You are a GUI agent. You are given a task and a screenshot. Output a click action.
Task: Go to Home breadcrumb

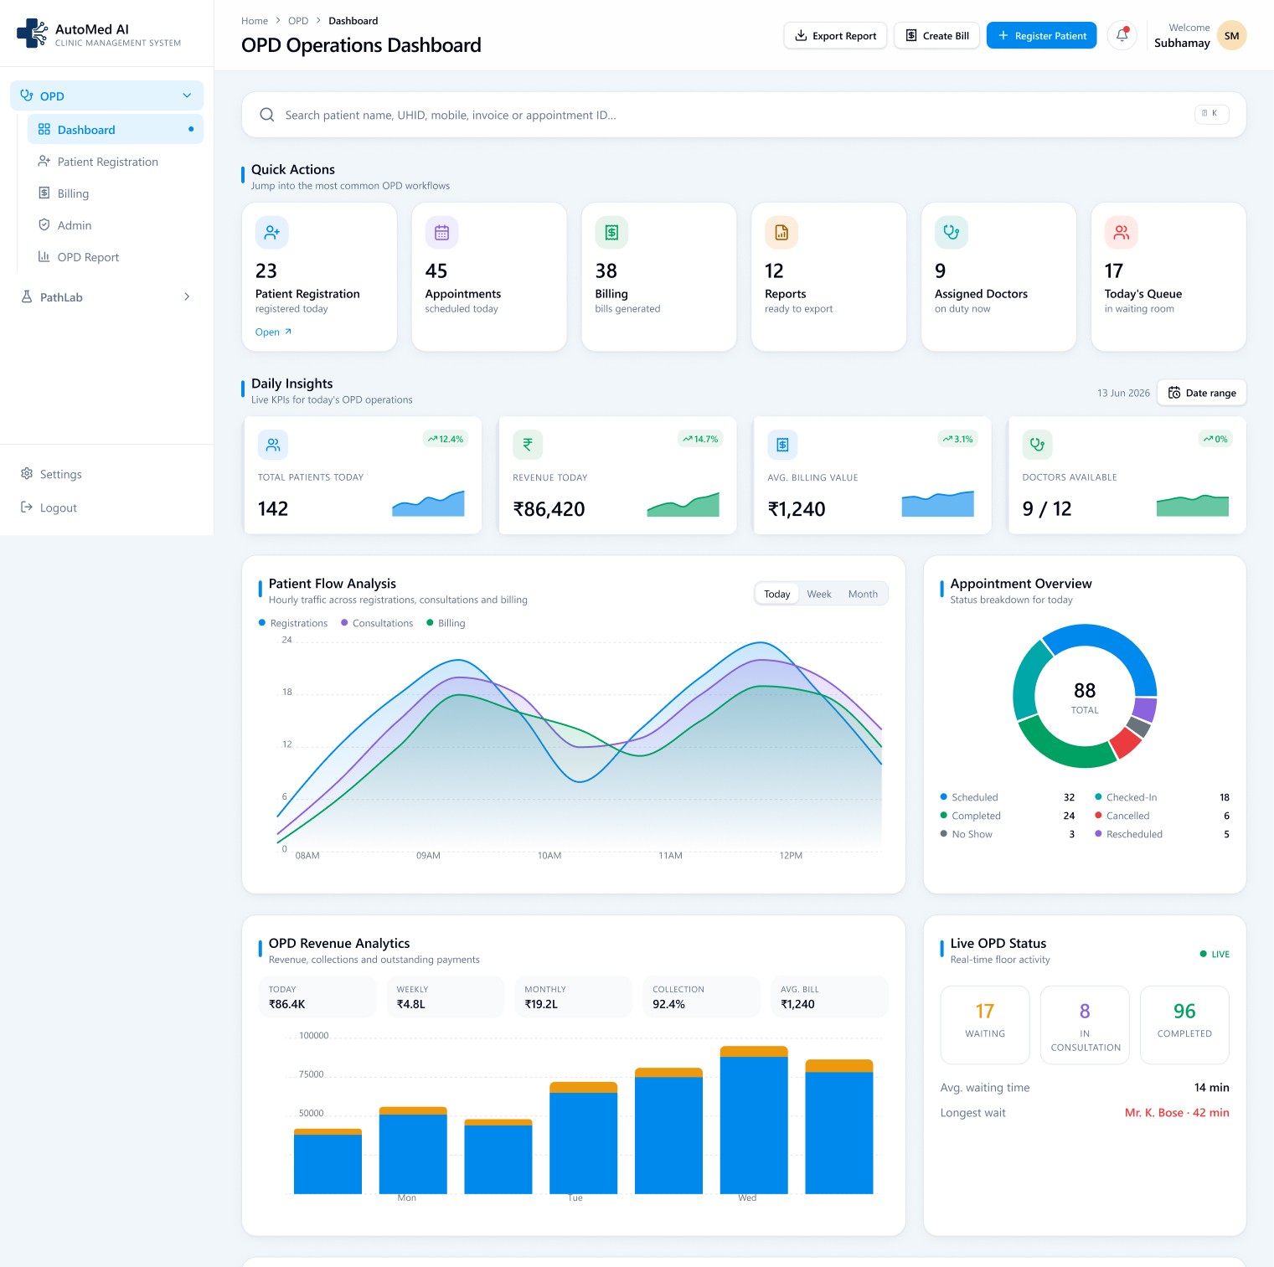point(255,21)
